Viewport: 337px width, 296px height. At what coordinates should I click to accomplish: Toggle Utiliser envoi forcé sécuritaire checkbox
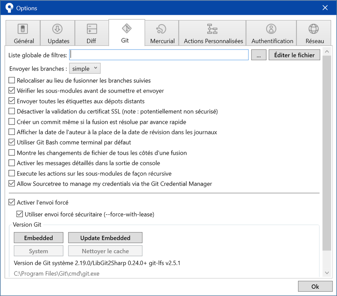[20, 214]
